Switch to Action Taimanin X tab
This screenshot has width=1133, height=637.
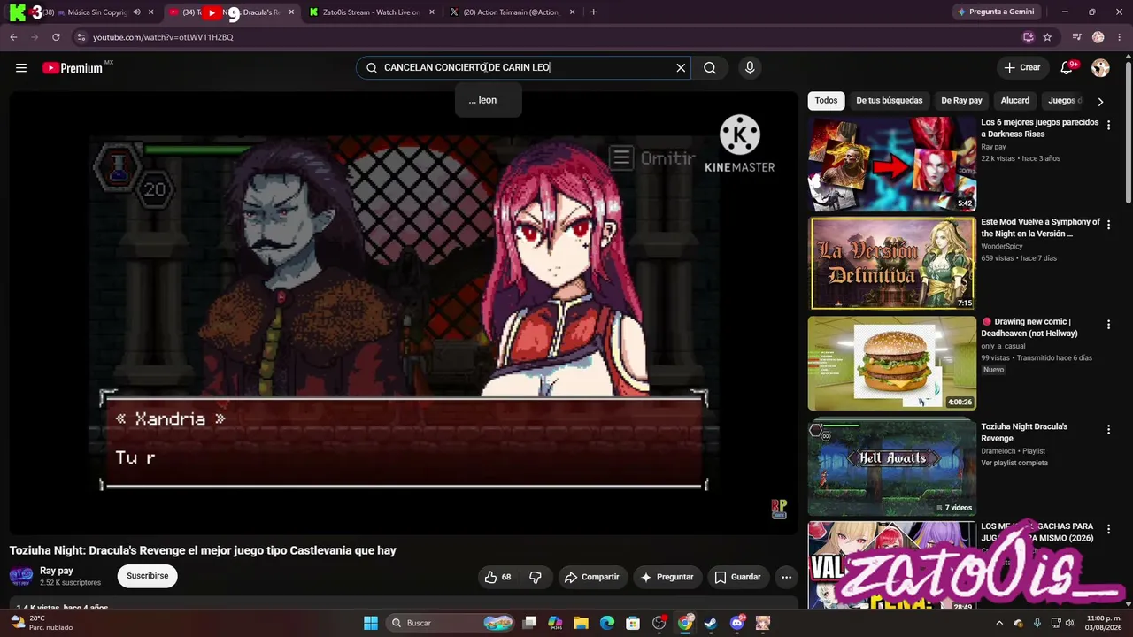click(x=513, y=12)
